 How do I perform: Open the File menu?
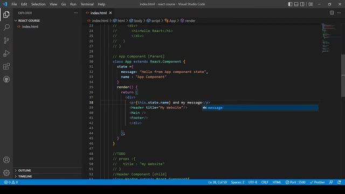click(x=14, y=4)
